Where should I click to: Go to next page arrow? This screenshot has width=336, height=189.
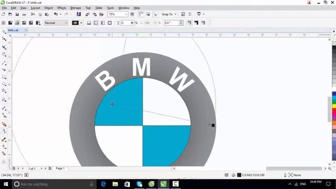(x=41, y=169)
